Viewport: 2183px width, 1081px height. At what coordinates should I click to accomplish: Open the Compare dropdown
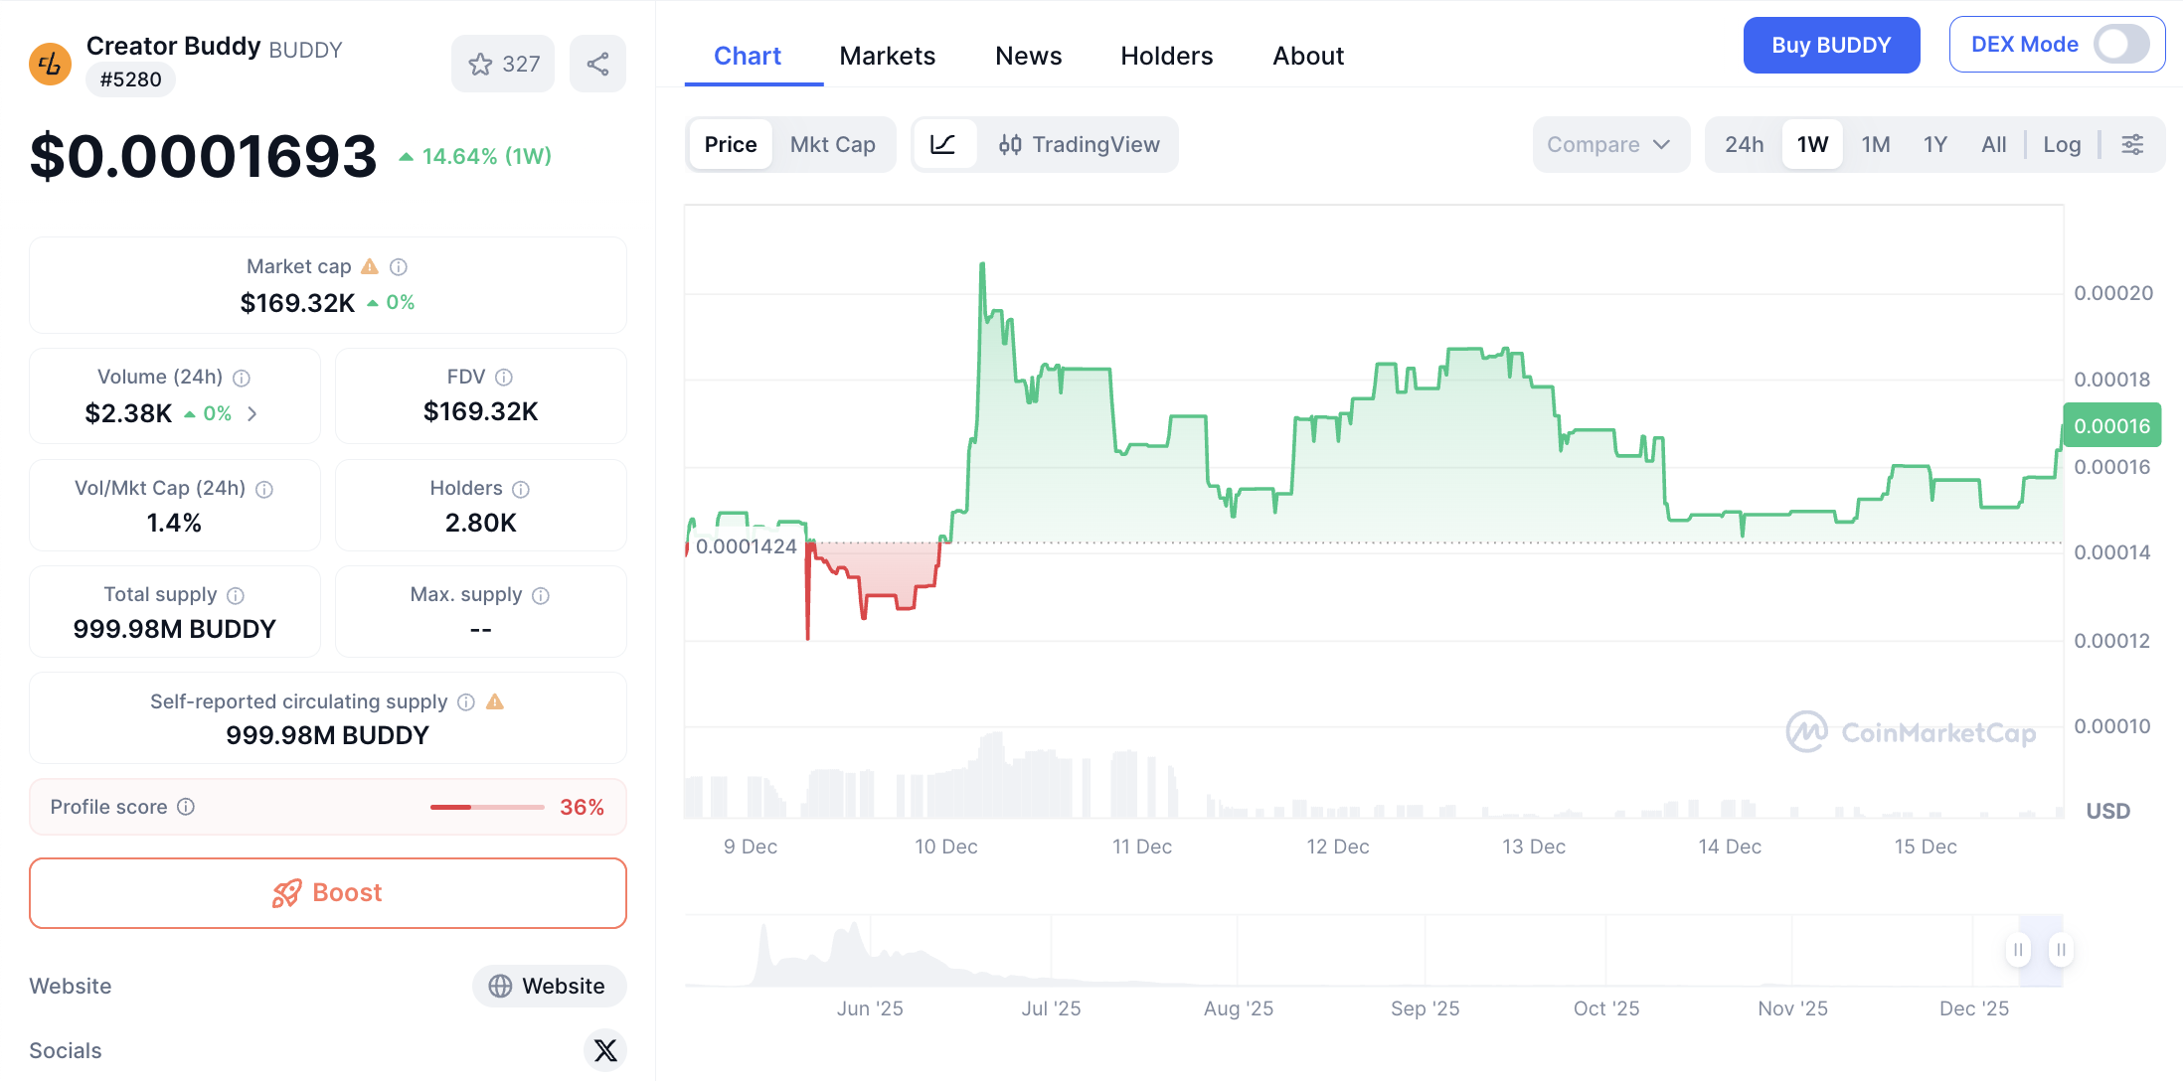click(1609, 145)
